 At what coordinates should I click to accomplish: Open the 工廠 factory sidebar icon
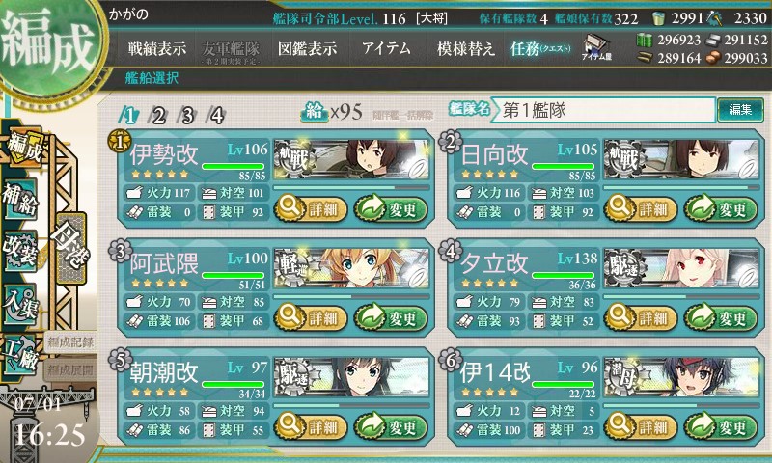pos(19,355)
